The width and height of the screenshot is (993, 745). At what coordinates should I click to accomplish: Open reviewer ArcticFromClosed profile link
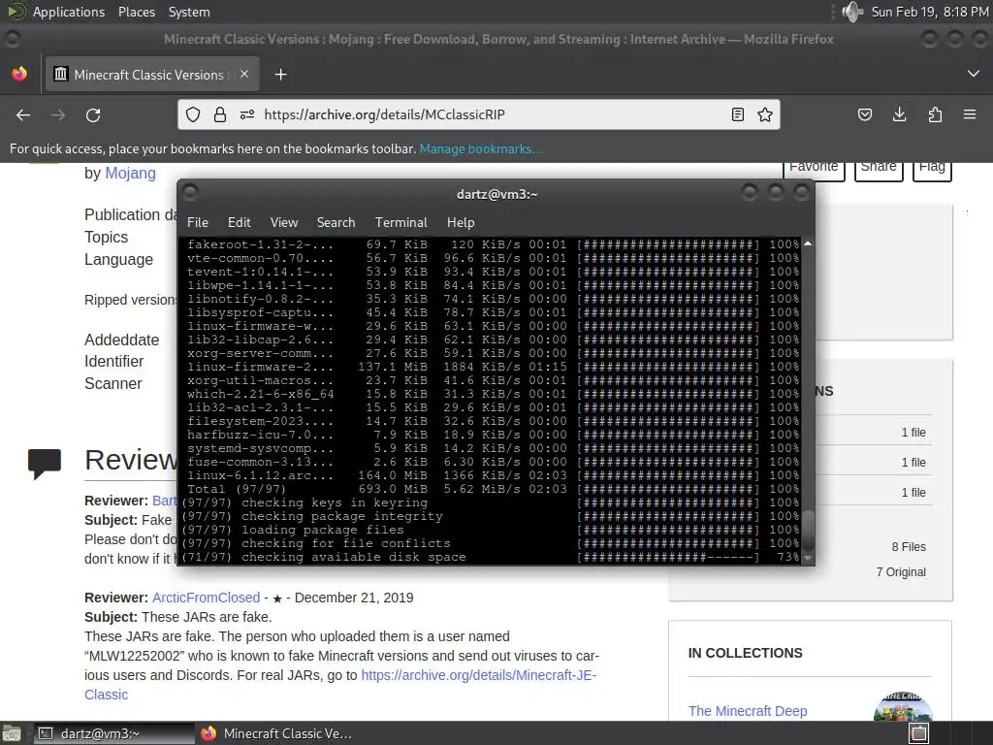pyautogui.click(x=206, y=598)
